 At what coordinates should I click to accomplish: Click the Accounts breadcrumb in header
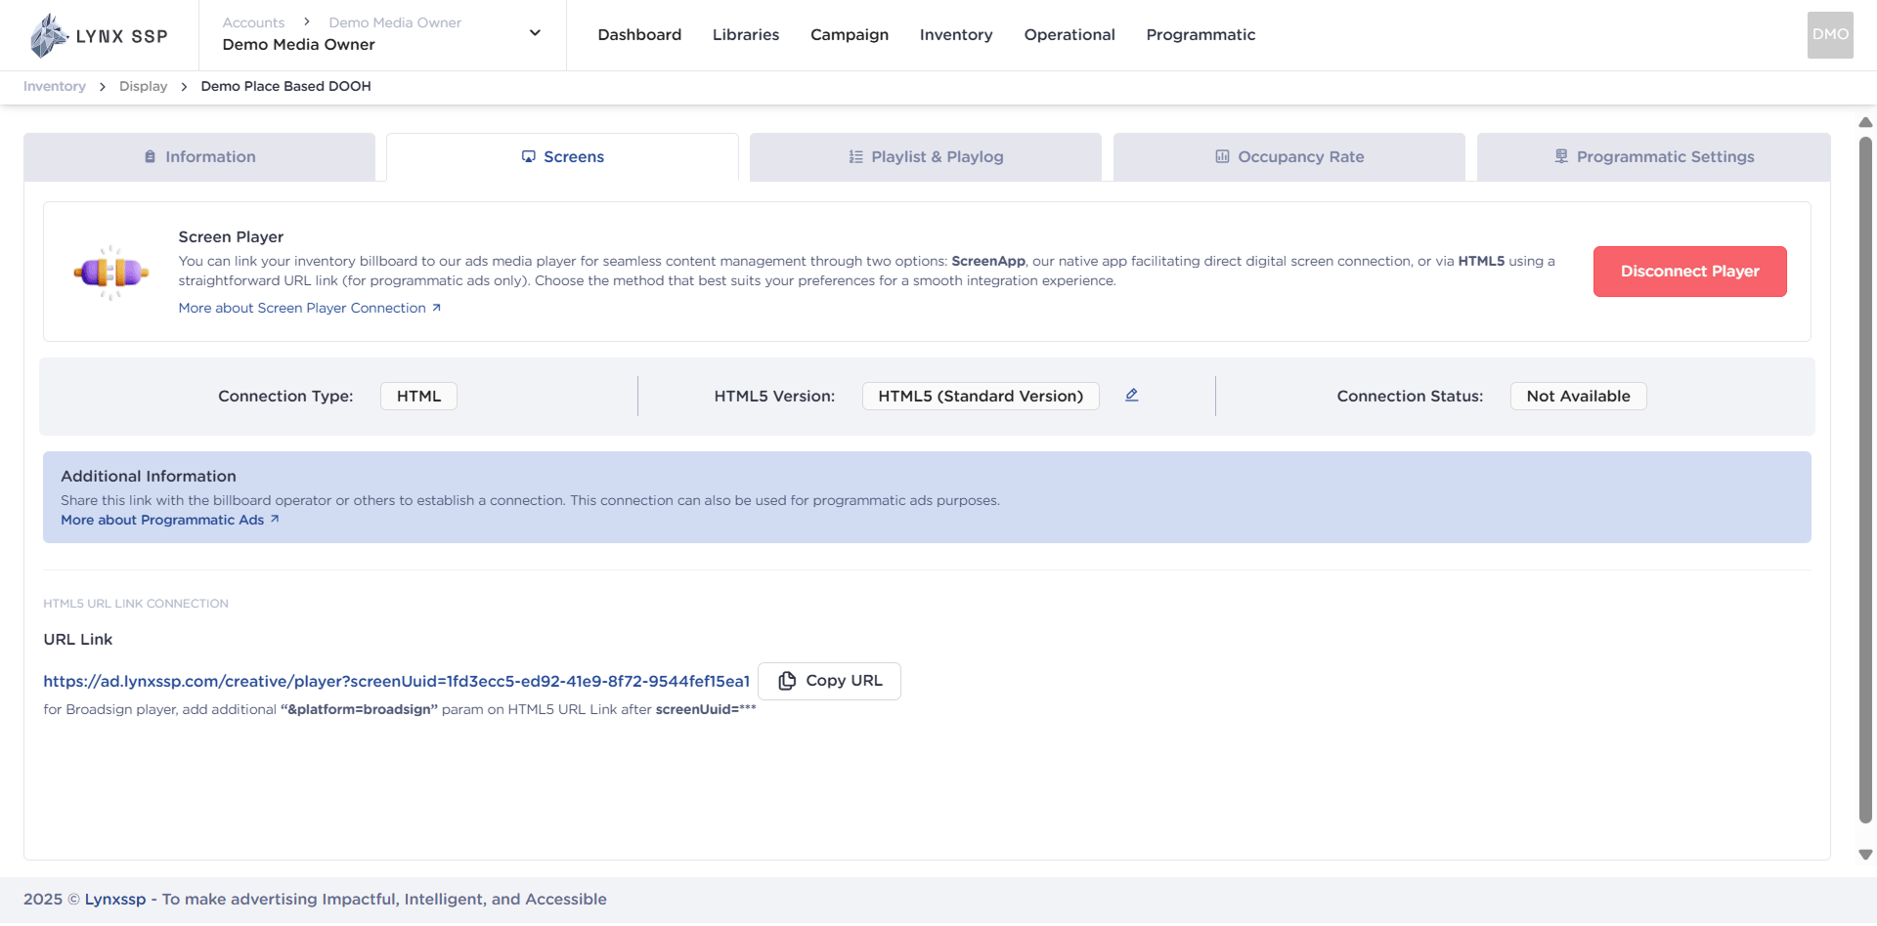point(253,22)
